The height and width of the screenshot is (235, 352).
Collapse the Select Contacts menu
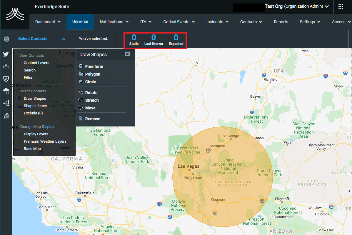64,39
